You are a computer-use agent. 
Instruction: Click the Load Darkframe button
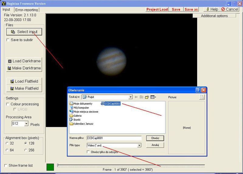tap(24, 61)
